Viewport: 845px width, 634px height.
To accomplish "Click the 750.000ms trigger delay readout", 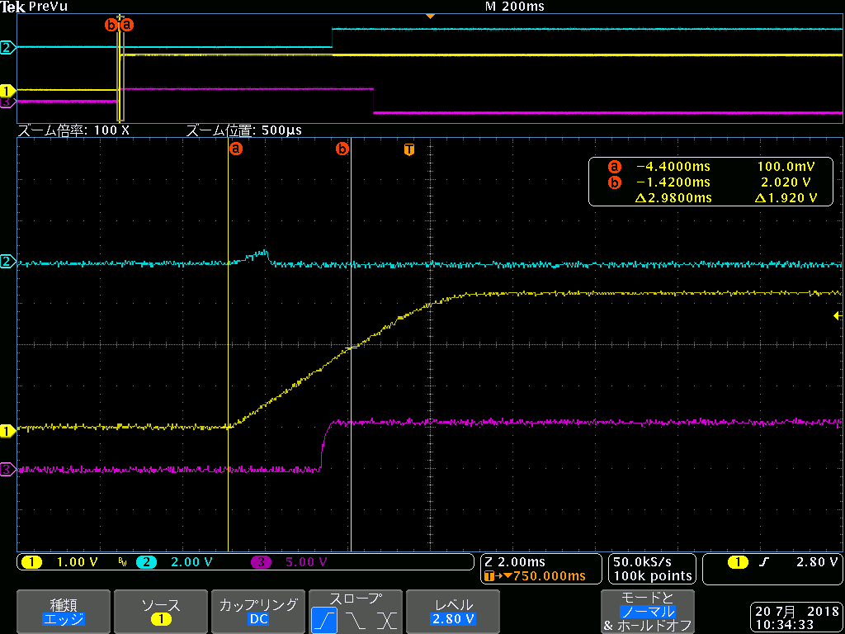I will 535,576.
